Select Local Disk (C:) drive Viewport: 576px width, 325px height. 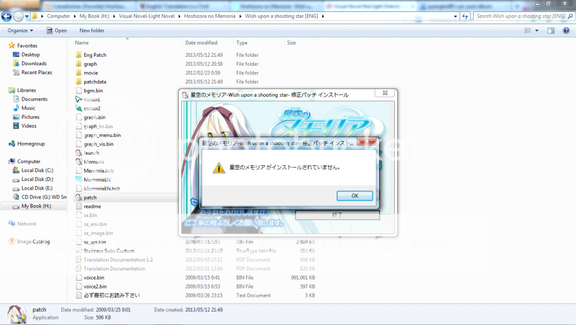(x=37, y=170)
